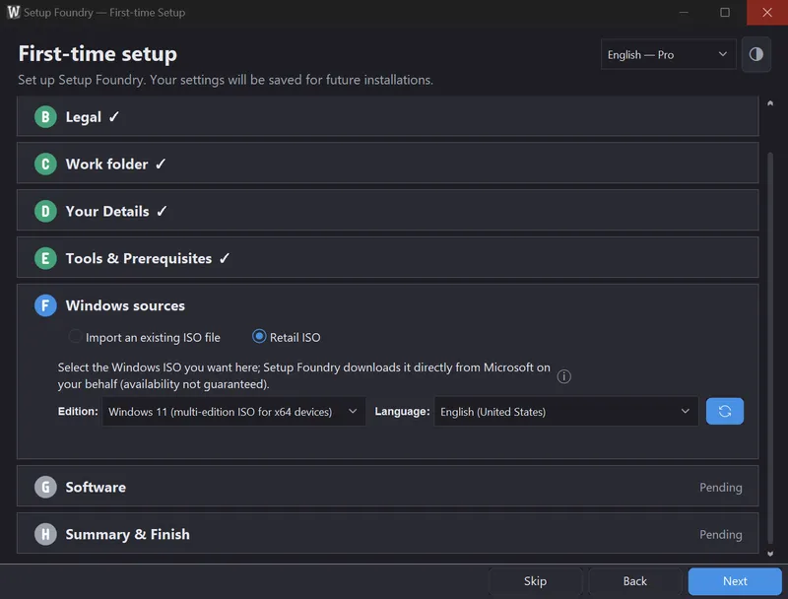788x599 pixels.
Task: Click the gray H step badge
Action: click(x=45, y=534)
